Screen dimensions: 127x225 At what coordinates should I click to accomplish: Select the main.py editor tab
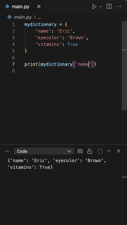(22, 7)
